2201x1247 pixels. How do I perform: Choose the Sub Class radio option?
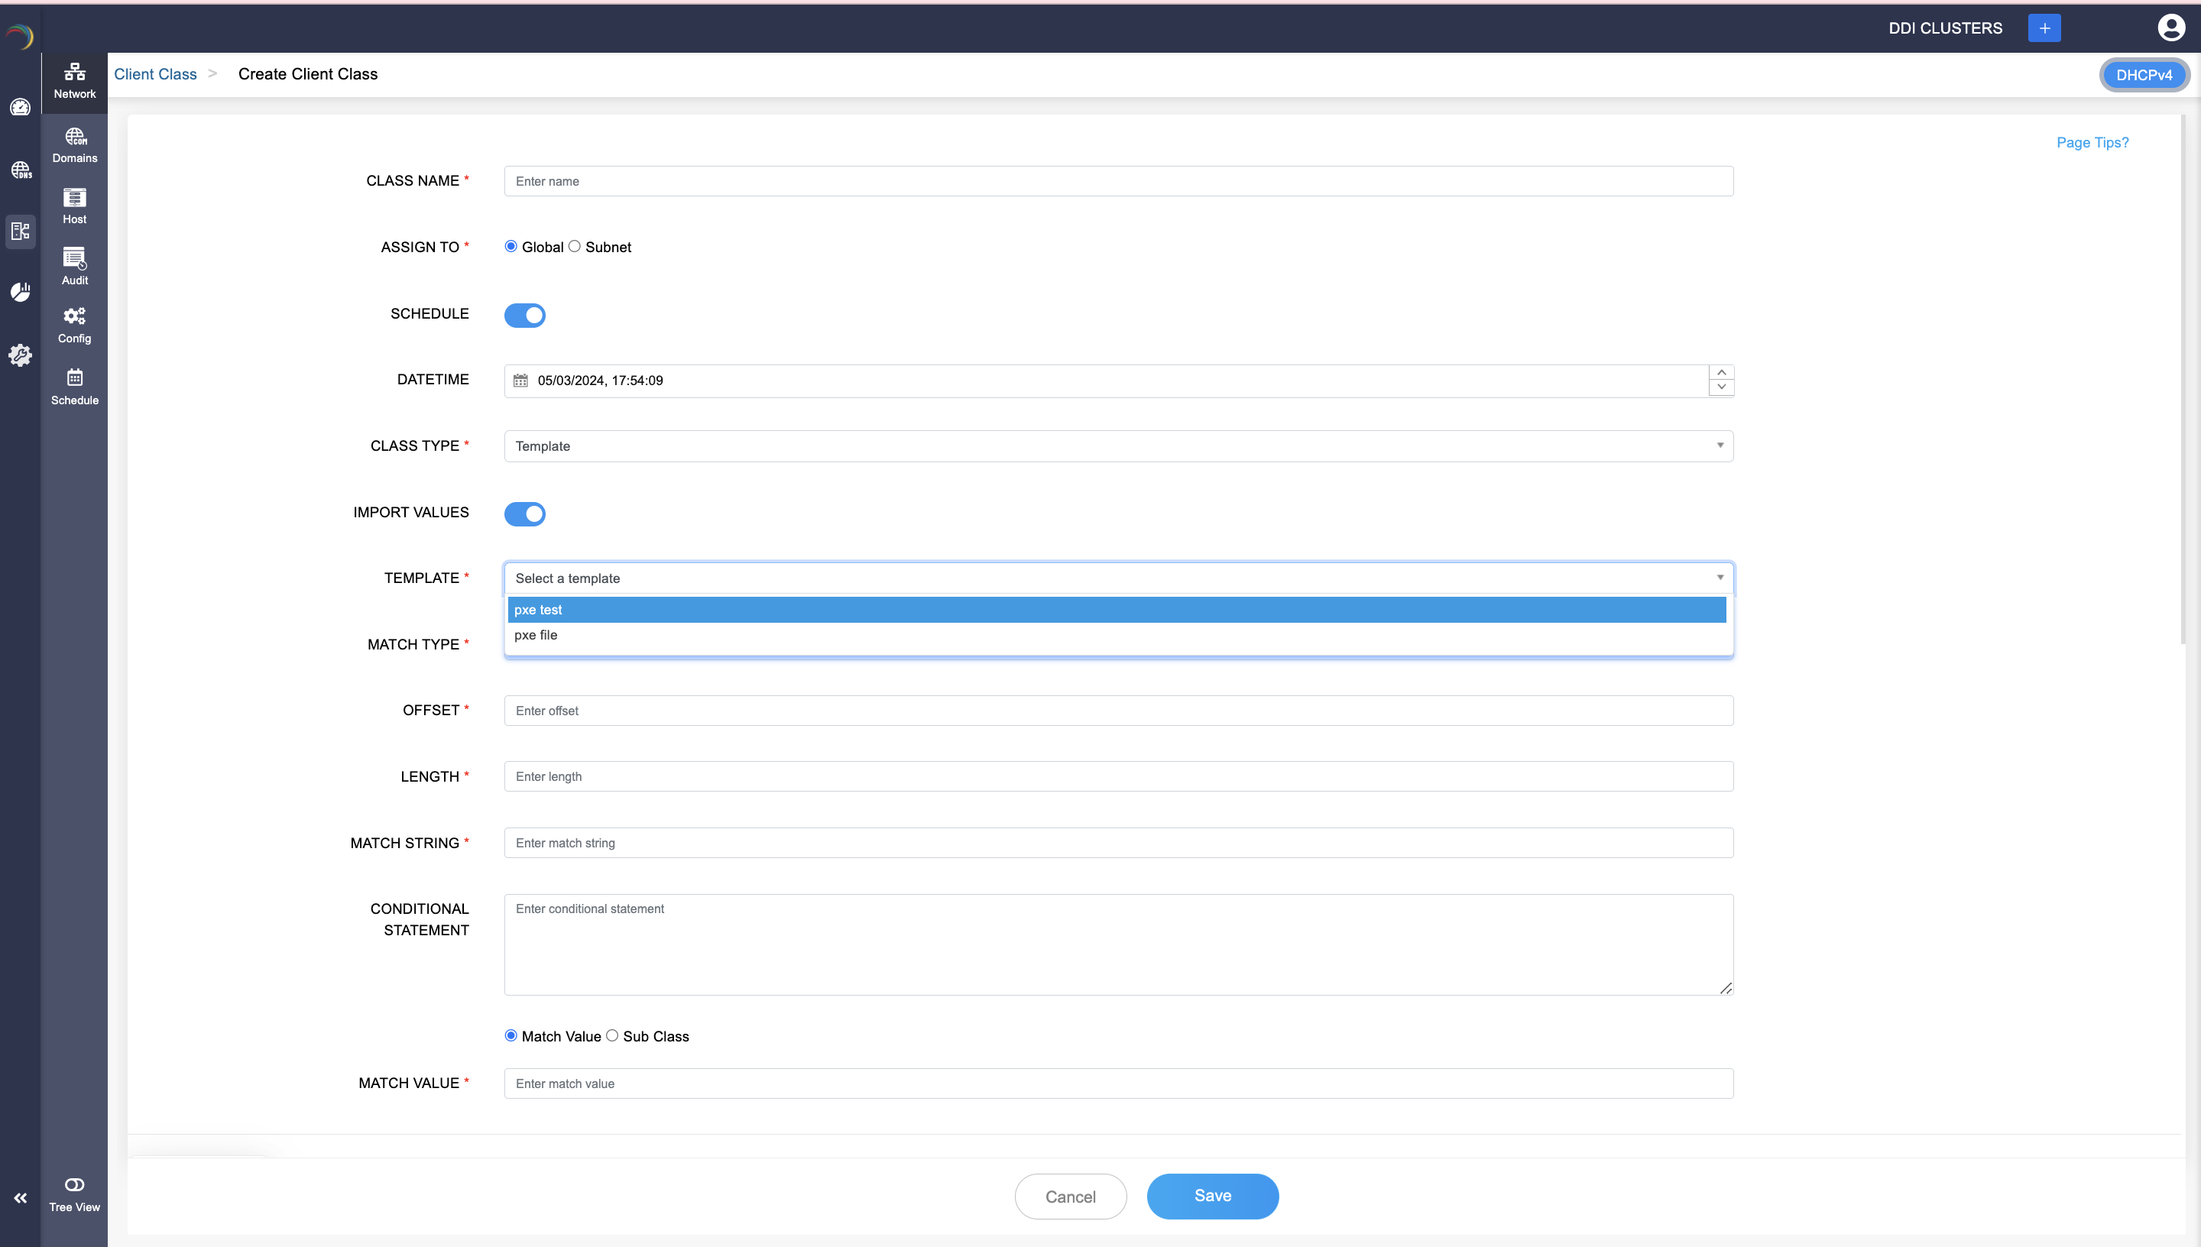click(x=612, y=1035)
